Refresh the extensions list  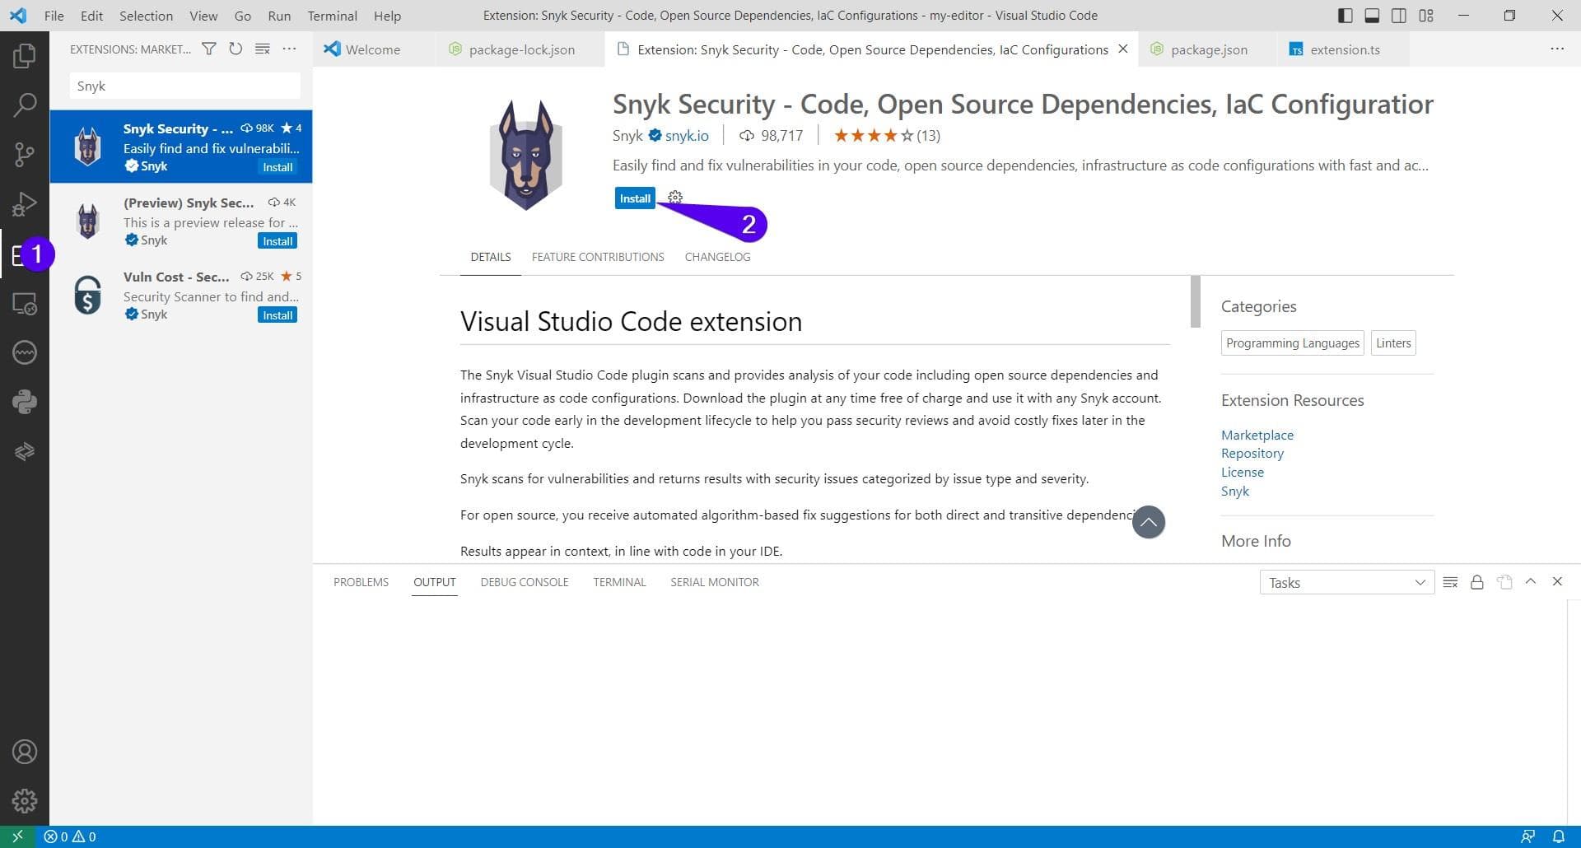coord(236,49)
